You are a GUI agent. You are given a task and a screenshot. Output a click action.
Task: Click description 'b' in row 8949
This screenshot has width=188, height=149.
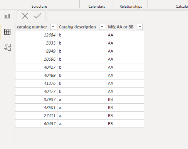[x=82, y=51]
